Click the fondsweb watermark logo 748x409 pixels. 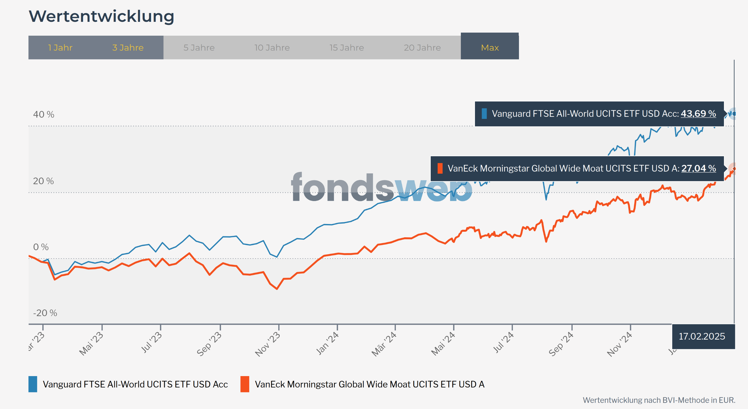tap(381, 187)
